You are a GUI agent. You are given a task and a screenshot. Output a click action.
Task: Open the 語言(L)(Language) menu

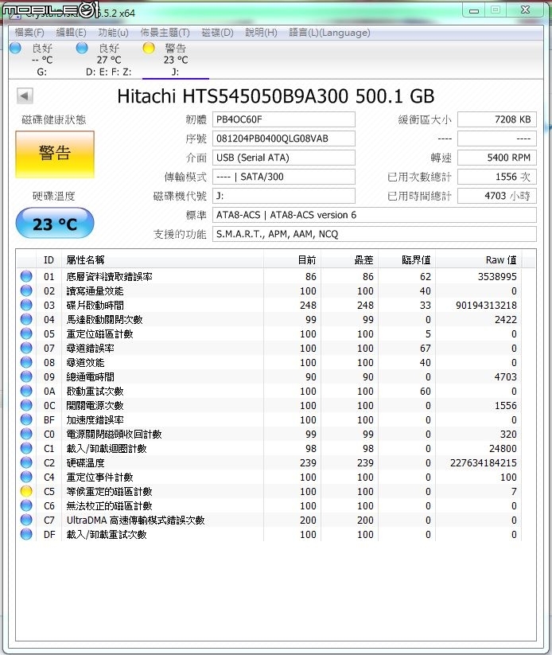pyautogui.click(x=329, y=33)
